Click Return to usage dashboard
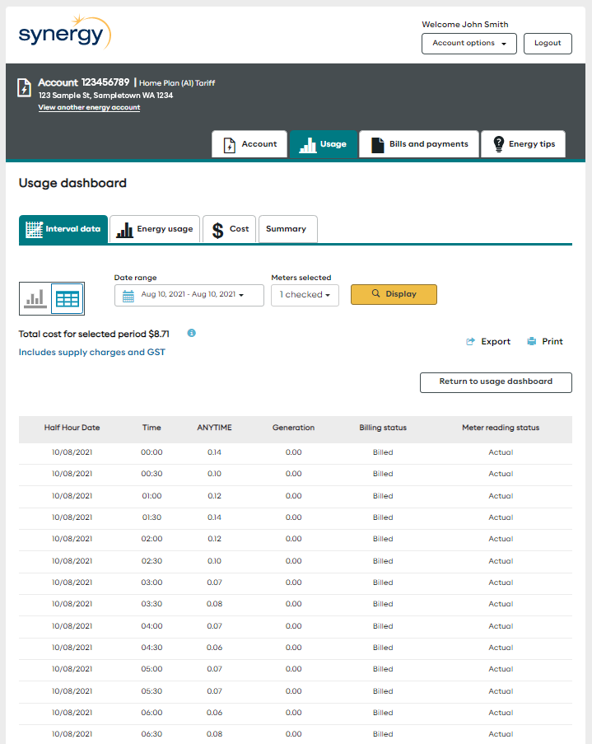This screenshot has width=592, height=744. tap(496, 382)
